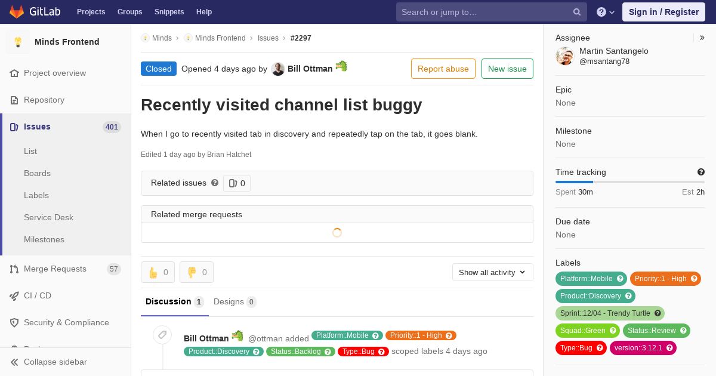Open Service Desk under Issues
This screenshot has height=376, width=716.
pyautogui.click(x=48, y=218)
